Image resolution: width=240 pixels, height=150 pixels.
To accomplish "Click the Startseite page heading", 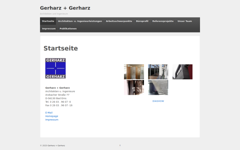I will pyautogui.click(x=61, y=48).
